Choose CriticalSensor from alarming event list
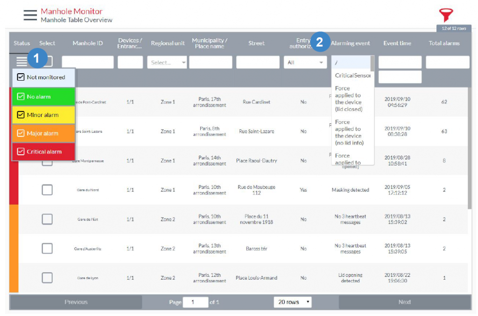 coord(352,76)
